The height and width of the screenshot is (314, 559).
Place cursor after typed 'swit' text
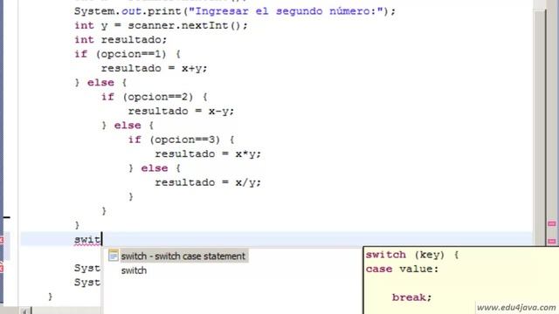coord(101,239)
